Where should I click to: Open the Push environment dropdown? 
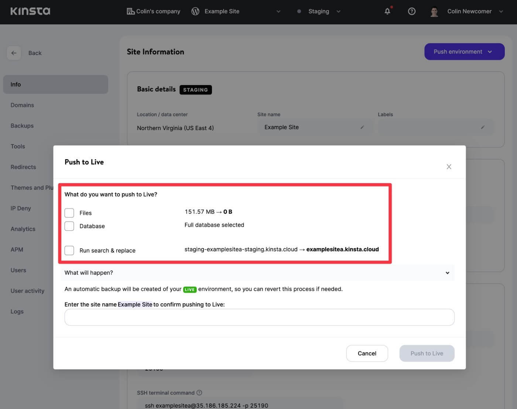(465, 52)
